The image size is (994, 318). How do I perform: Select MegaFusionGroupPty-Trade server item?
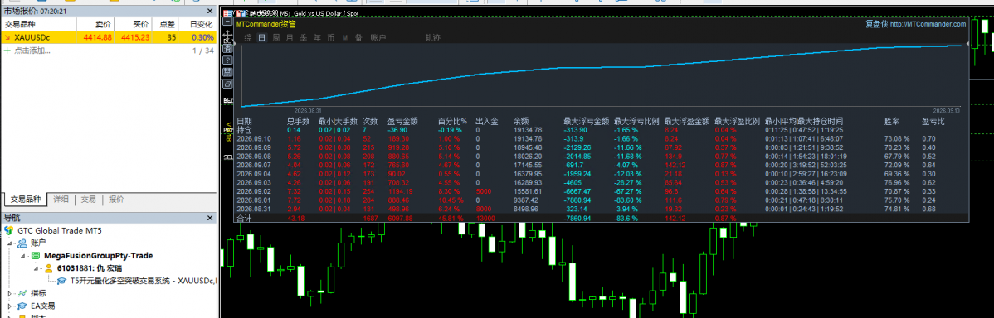pos(98,255)
